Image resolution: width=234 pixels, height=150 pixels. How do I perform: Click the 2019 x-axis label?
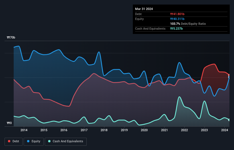pyautogui.click(x=124, y=130)
